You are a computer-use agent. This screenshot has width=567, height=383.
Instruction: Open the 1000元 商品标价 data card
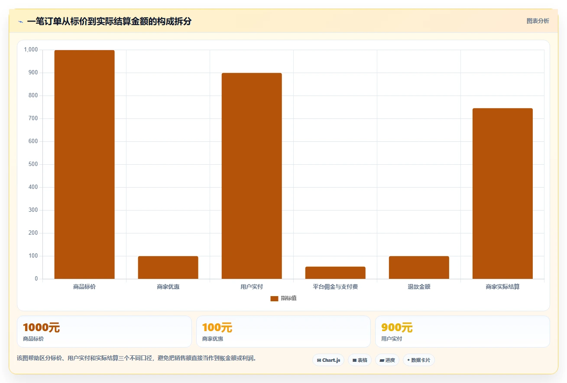(x=104, y=332)
